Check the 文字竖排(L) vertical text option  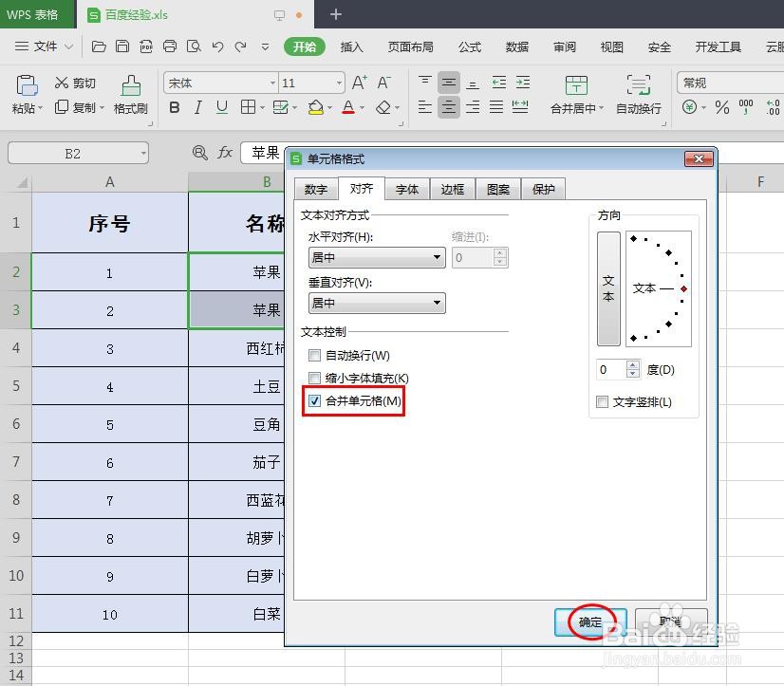604,403
